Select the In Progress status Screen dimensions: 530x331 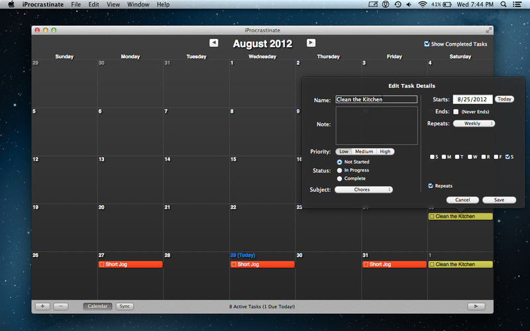(339, 170)
